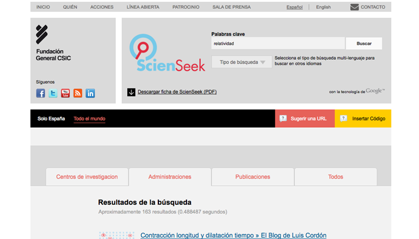
Task: Expand the Tipo de búsqueda dropdown
Action: pyautogui.click(x=242, y=62)
